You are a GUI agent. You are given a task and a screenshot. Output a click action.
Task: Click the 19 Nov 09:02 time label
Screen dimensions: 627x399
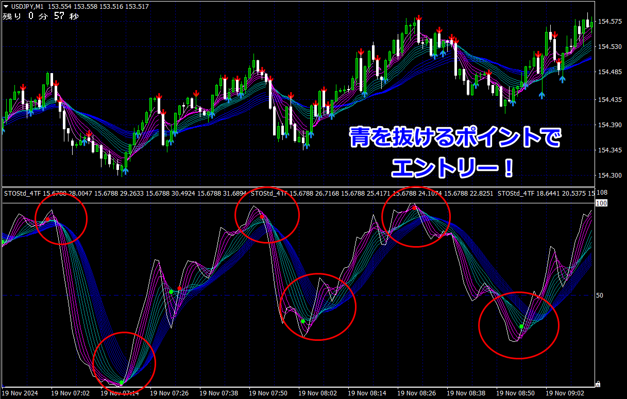coord(565,393)
